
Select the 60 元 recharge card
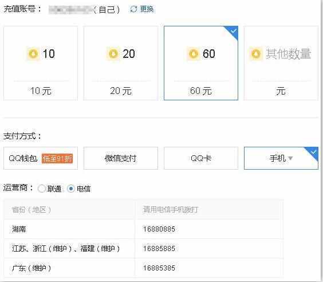201,63
